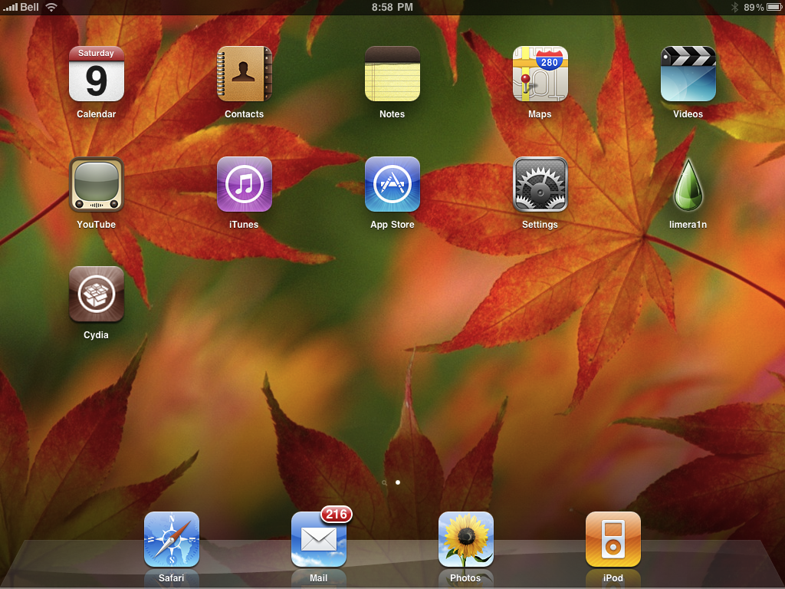Tap the 8:58 PM clock
Screen dimensions: 785x589
(392, 7)
